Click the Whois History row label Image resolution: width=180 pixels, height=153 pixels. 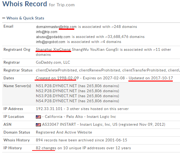pyautogui.click(x=17, y=140)
